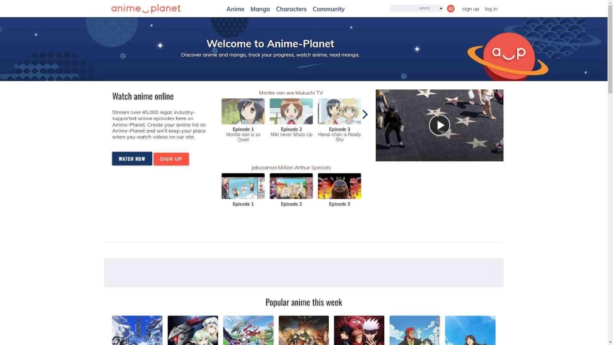Open the anime search type dropdown

(x=441, y=8)
